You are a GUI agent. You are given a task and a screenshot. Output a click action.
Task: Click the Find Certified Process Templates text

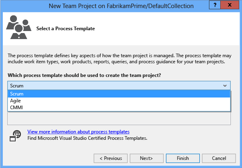tap(87, 138)
